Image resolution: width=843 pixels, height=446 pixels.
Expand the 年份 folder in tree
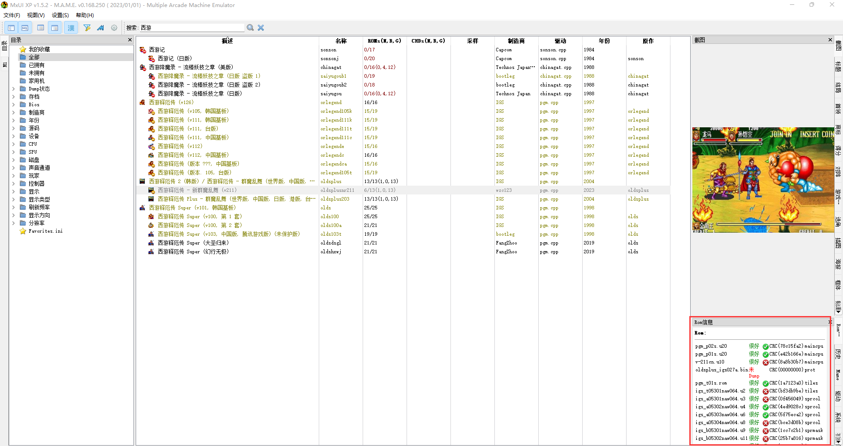(13, 120)
